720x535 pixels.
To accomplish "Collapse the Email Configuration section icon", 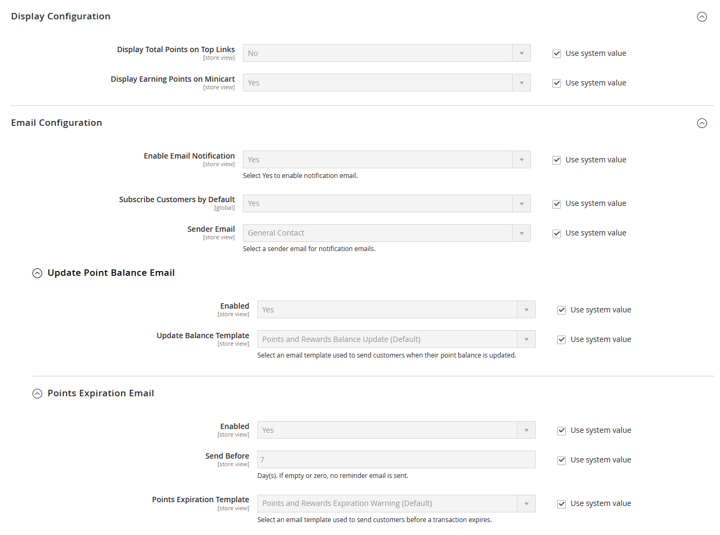I will [702, 123].
